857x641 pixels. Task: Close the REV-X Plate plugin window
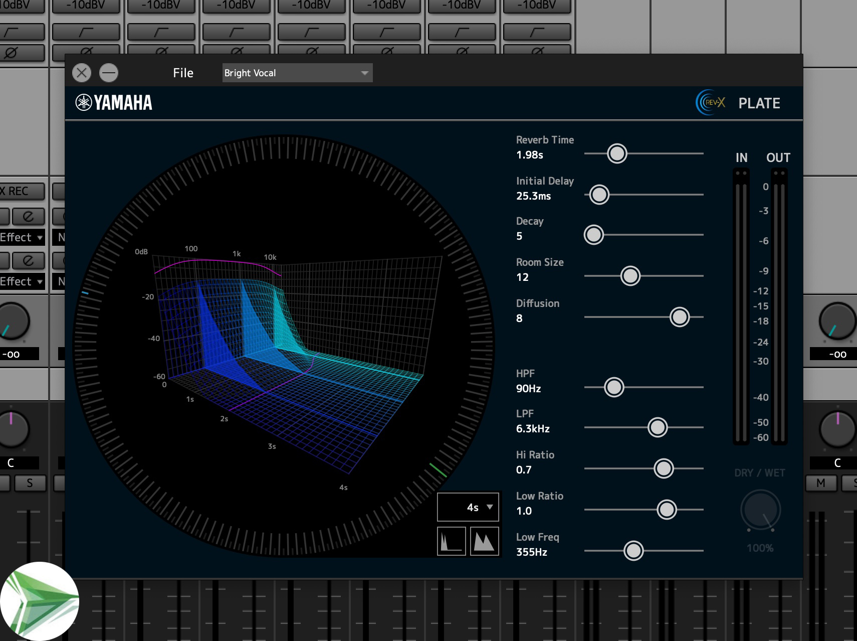click(x=82, y=73)
